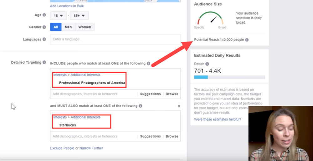Select the Women gender option
Image resolution: width=313 pixels, height=161 pixels.
point(85,27)
